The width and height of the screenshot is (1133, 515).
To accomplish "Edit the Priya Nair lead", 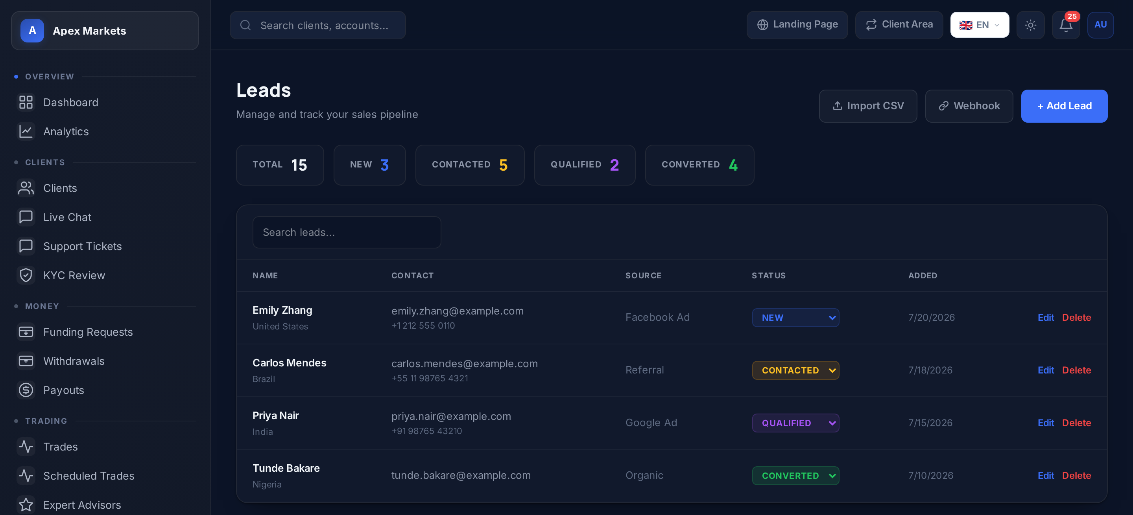I will [1046, 423].
